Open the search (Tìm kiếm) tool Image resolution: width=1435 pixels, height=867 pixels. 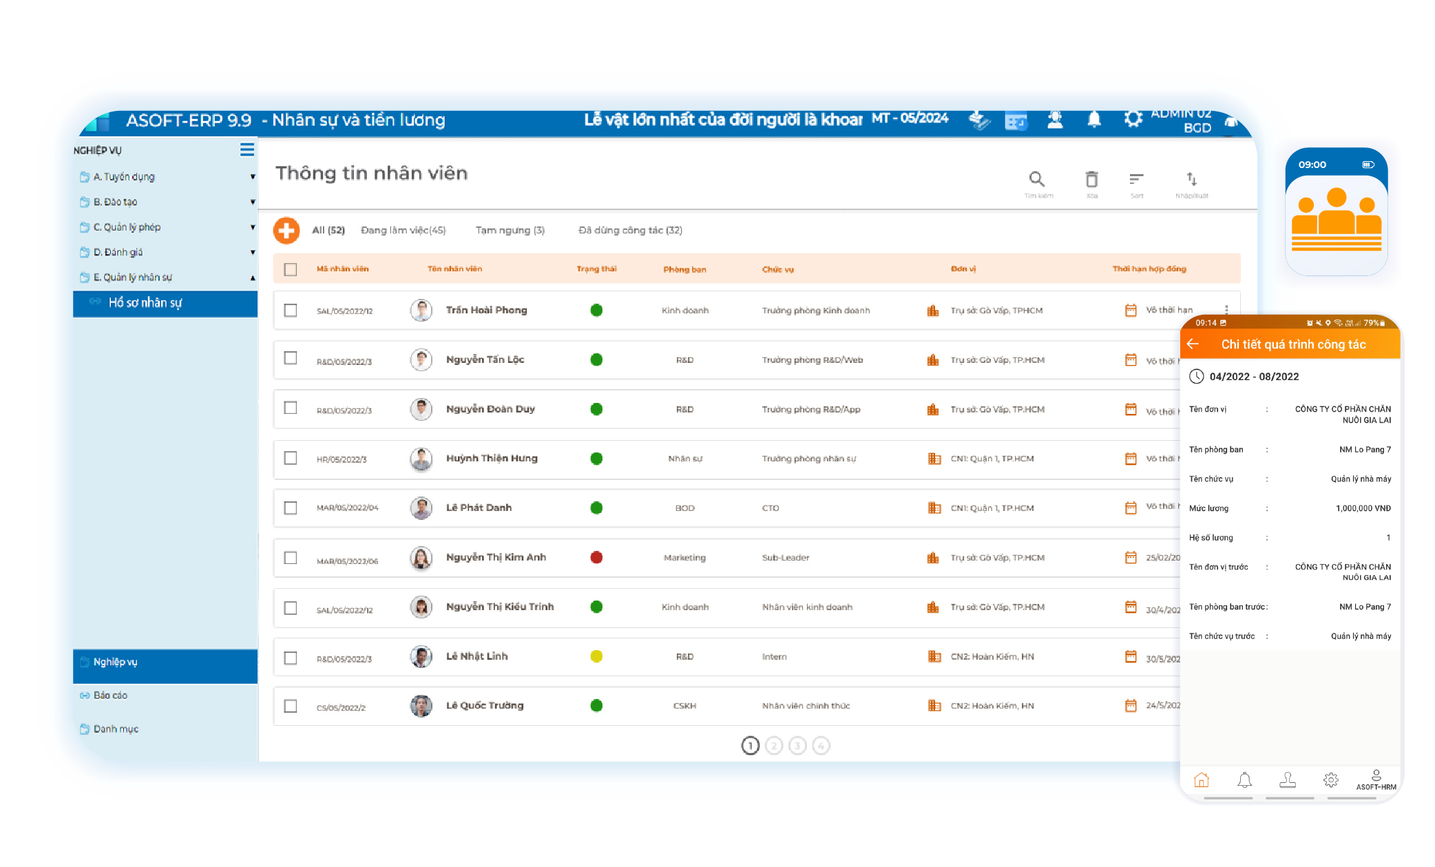1036,180
